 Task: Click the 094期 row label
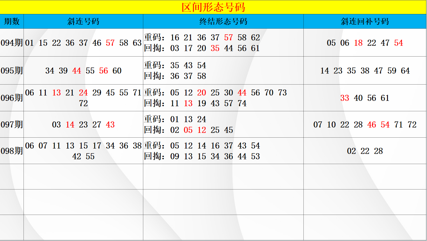pos(12,43)
